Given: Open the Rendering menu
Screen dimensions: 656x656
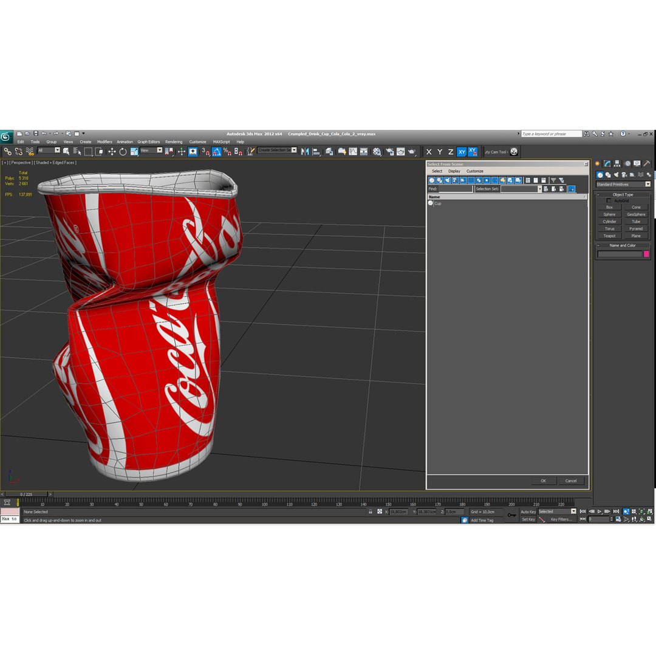Looking at the screenshot, I should (174, 142).
